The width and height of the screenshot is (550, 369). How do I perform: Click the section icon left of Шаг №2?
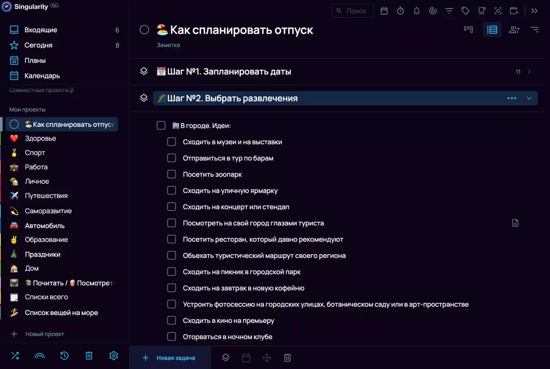(144, 98)
